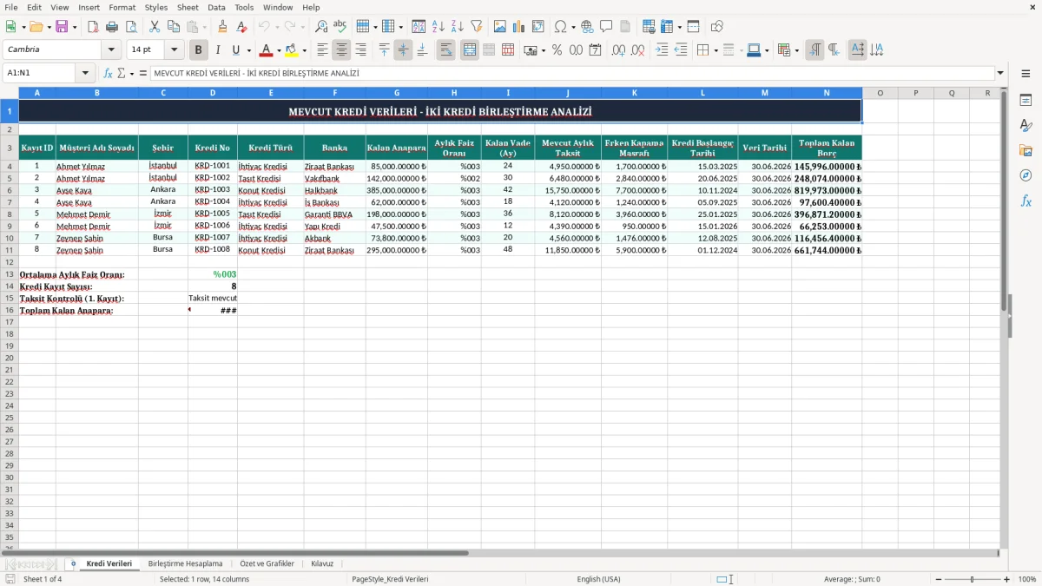Screen dimensions: 1042x586
Task: Click row header 13
Action: pos(10,274)
